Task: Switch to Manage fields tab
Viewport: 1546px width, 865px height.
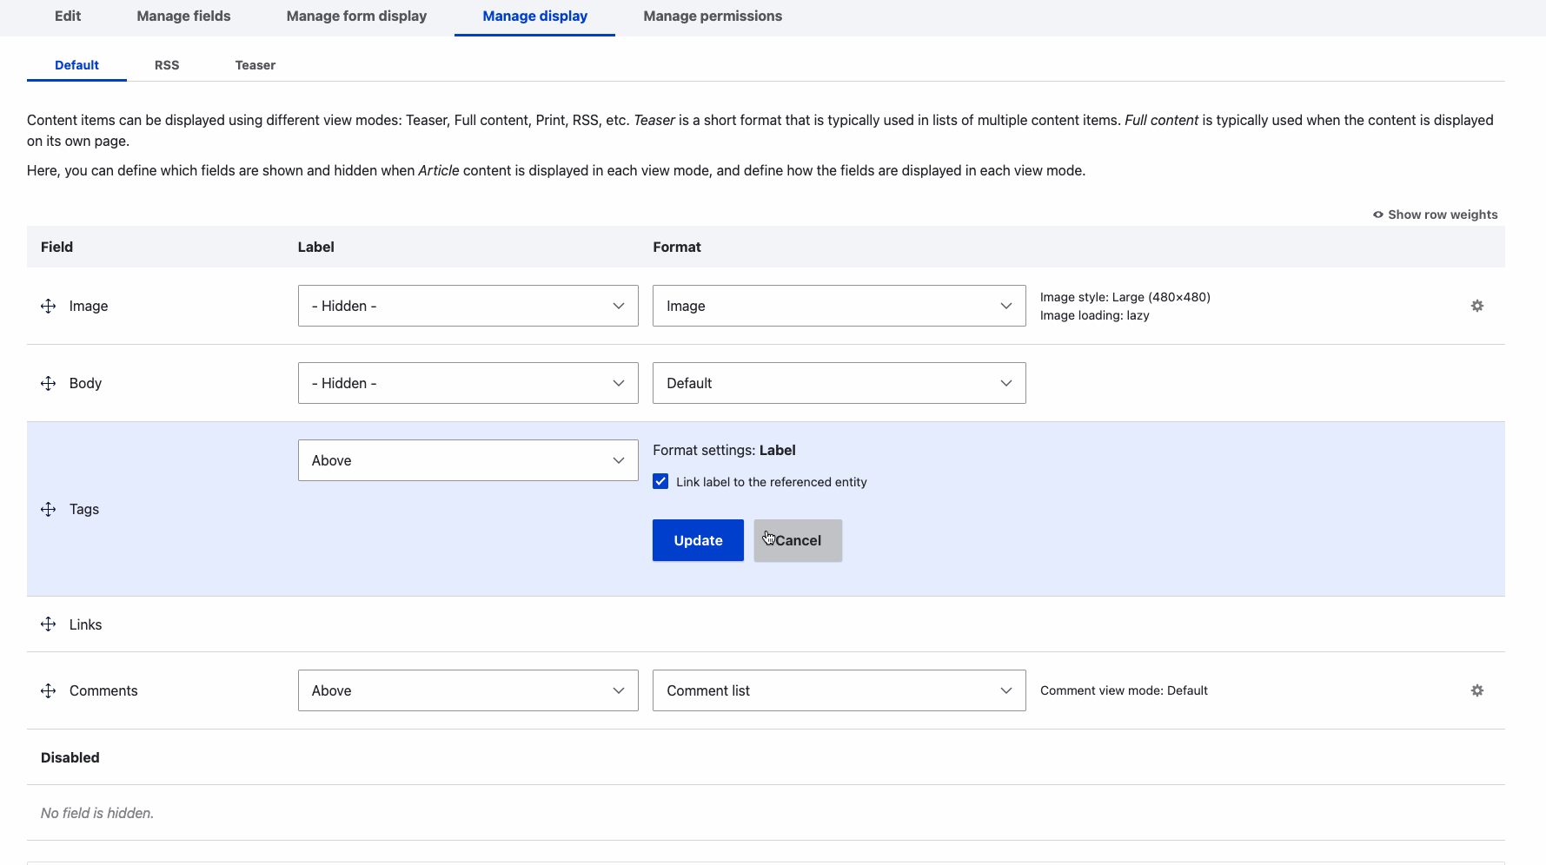Action: 183,17
